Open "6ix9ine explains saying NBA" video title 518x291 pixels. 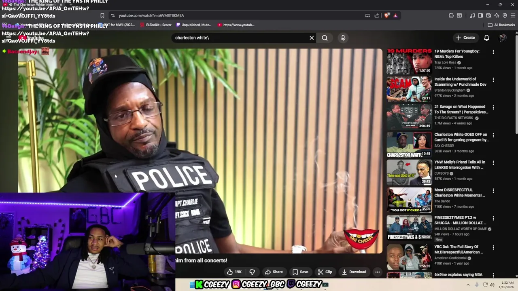pos(458,275)
